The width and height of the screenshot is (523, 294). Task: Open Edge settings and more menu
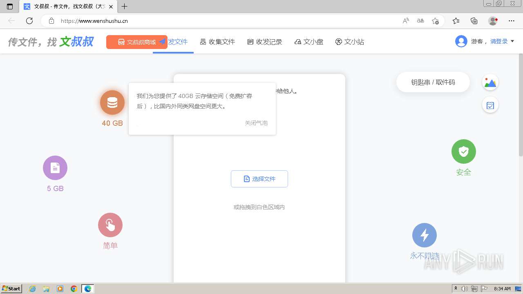point(512,21)
